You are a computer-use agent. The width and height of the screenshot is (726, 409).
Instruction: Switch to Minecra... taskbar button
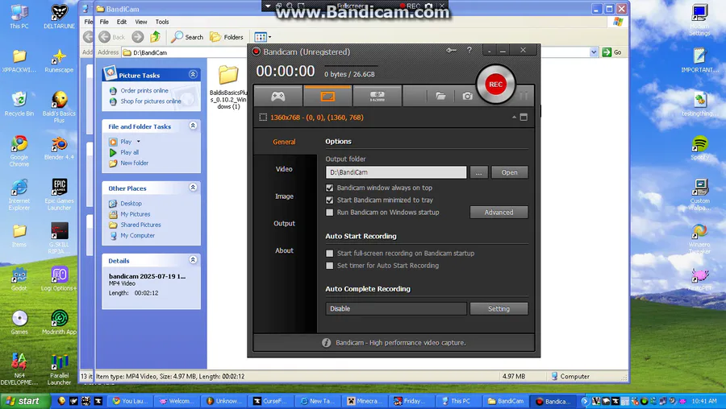coord(364,401)
